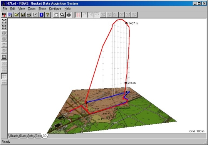Image resolution: width=208 pixels, height=145 pixels.
Task: Click the RDAS title bar app icon
Action: click(3, 3)
